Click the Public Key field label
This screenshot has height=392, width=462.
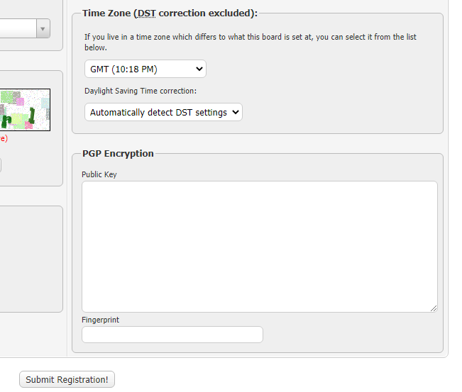pyautogui.click(x=99, y=174)
